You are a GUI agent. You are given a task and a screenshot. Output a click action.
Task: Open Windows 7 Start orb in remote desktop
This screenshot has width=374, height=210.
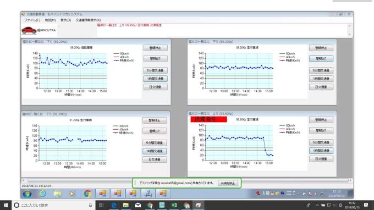pos(27,194)
